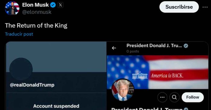Open the ellipsis menu beside Follow
211x110 pixels.
pyautogui.click(x=162, y=97)
